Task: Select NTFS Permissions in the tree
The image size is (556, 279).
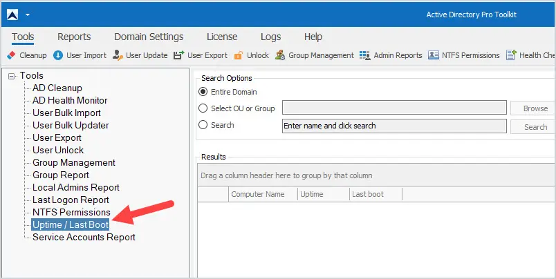Action: click(71, 212)
